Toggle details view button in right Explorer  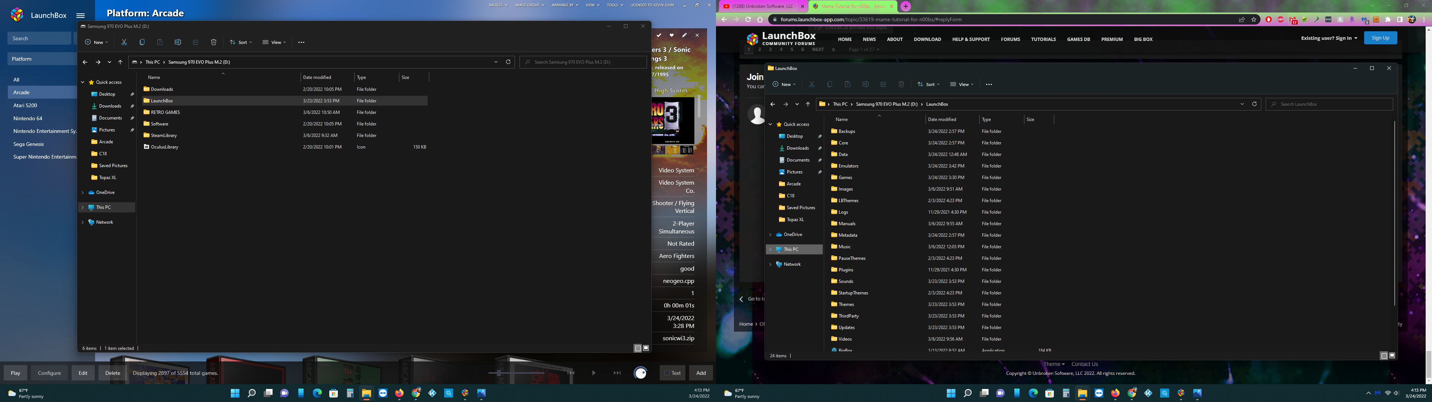click(x=1384, y=356)
